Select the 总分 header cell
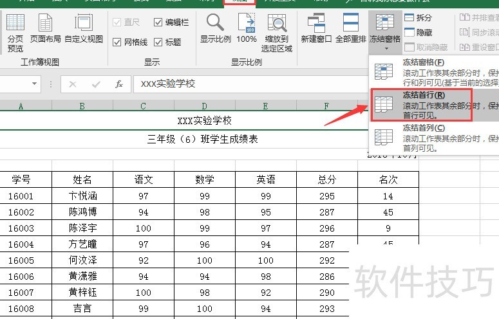Image resolution: width=499 pixels, height=319 pixels. point(326,180)
